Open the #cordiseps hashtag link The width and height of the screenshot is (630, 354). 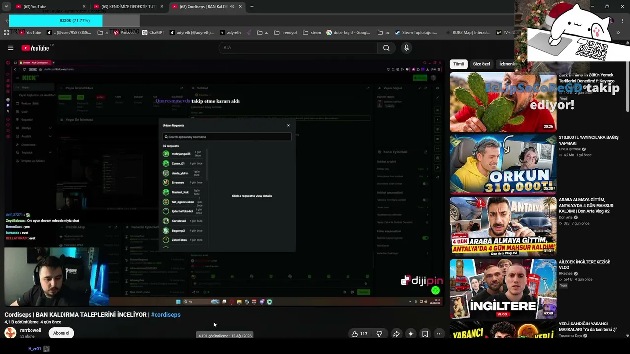tap(166, 315)
